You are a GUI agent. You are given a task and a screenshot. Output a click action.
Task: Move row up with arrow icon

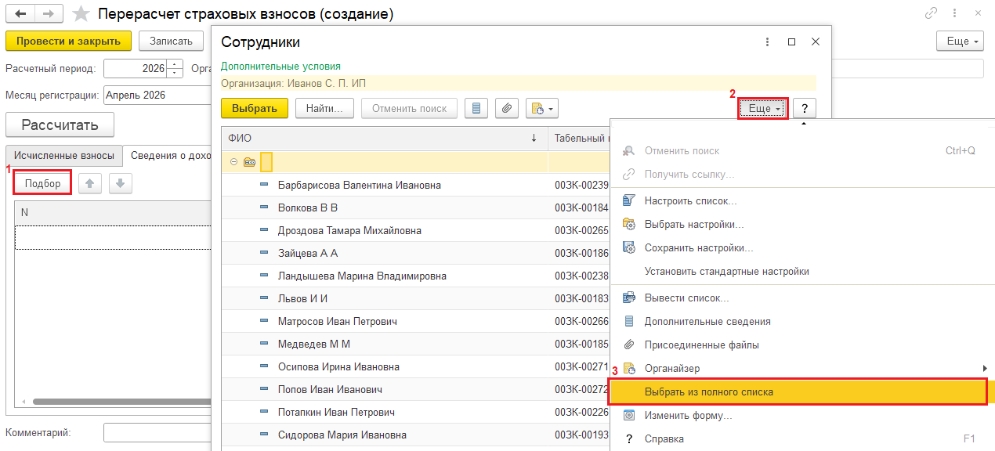90,183
